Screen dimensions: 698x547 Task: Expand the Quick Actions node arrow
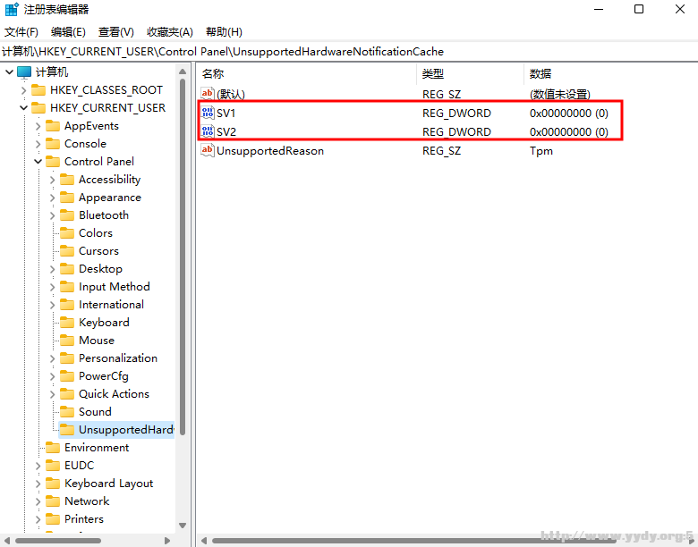(x=52, y=394)
